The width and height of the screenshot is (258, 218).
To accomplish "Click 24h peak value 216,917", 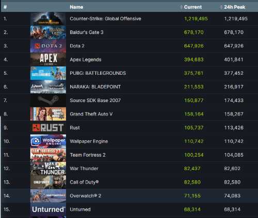I will click(234, 87).
